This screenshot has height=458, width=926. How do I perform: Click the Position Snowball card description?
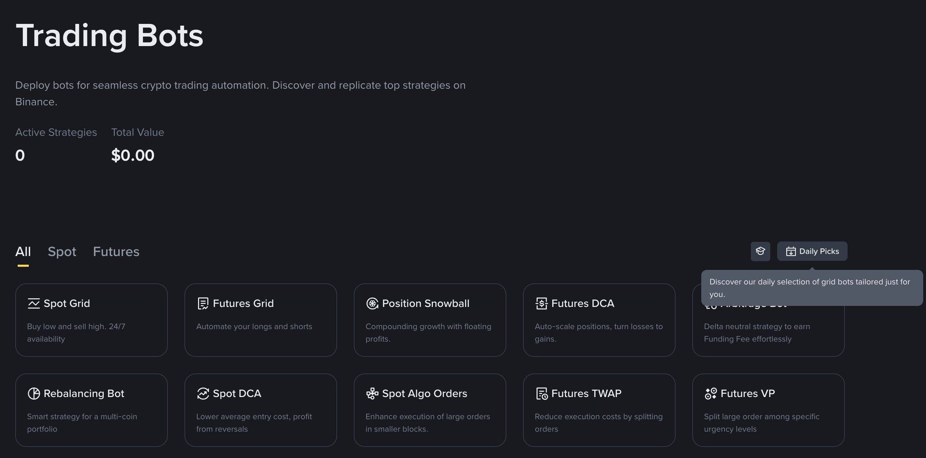[428, 333]
